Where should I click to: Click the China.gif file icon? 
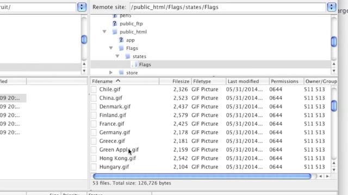[x=94, y=98]
